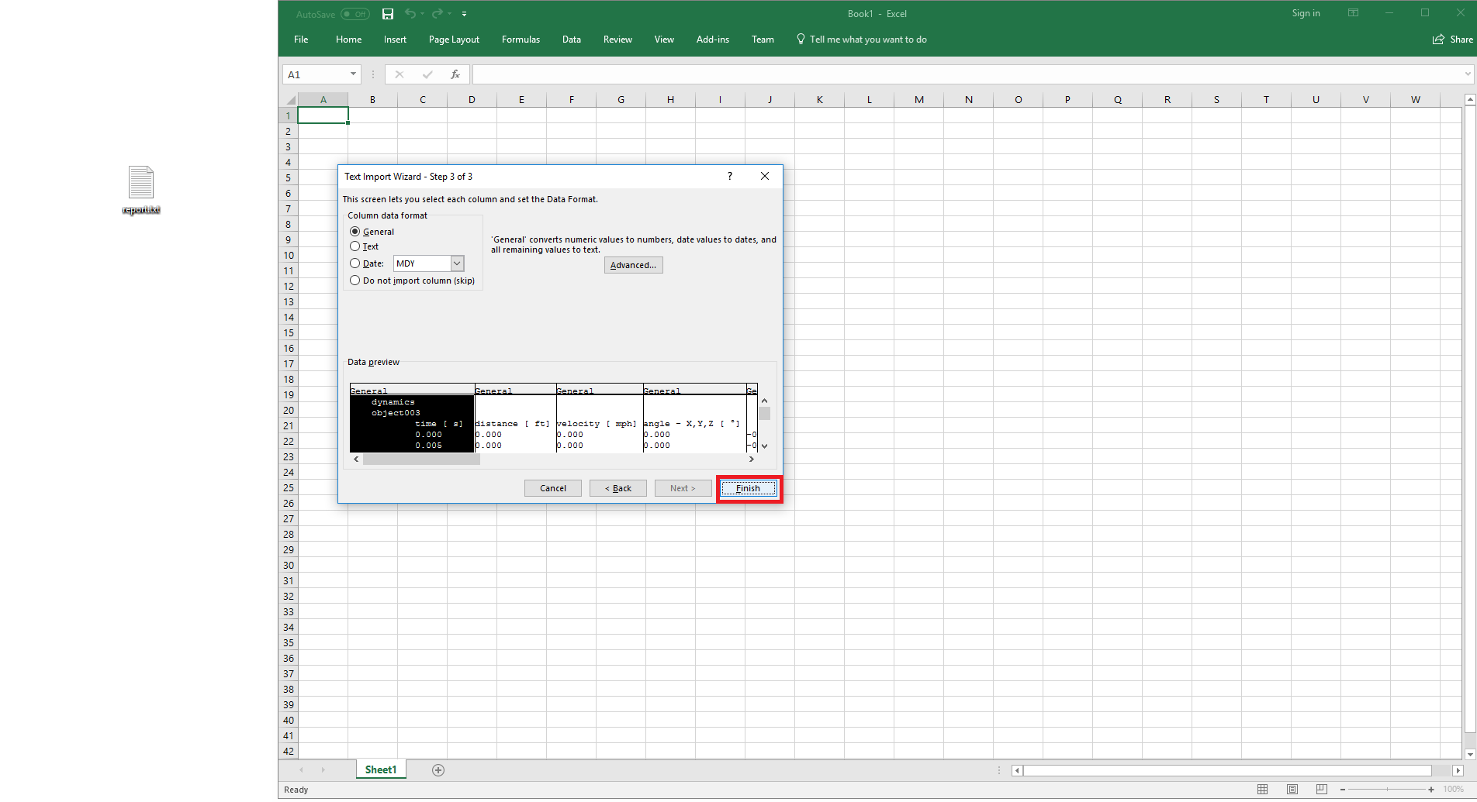The image size is (1477, 802).
Task: Click the formula bar Enter checkmark icon
Action: (x=427, y=74)
